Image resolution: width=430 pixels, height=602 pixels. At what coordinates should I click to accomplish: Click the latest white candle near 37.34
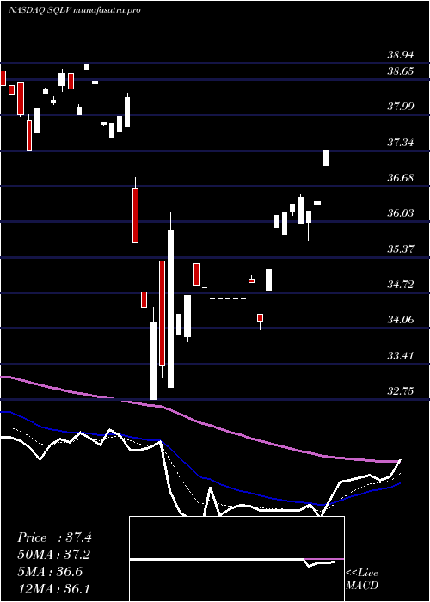326,157
